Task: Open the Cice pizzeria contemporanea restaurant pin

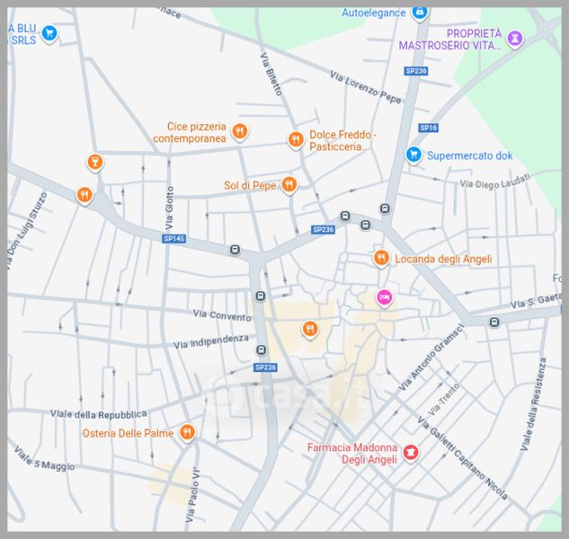Action: pyautogui.click(x=239, y=132)
